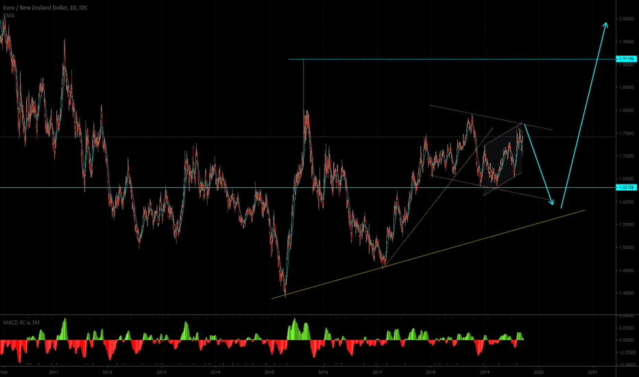This screenshot has height=377, width=639.
Task: Click the 2012 label on the time axis
Action: coord(107,372)
